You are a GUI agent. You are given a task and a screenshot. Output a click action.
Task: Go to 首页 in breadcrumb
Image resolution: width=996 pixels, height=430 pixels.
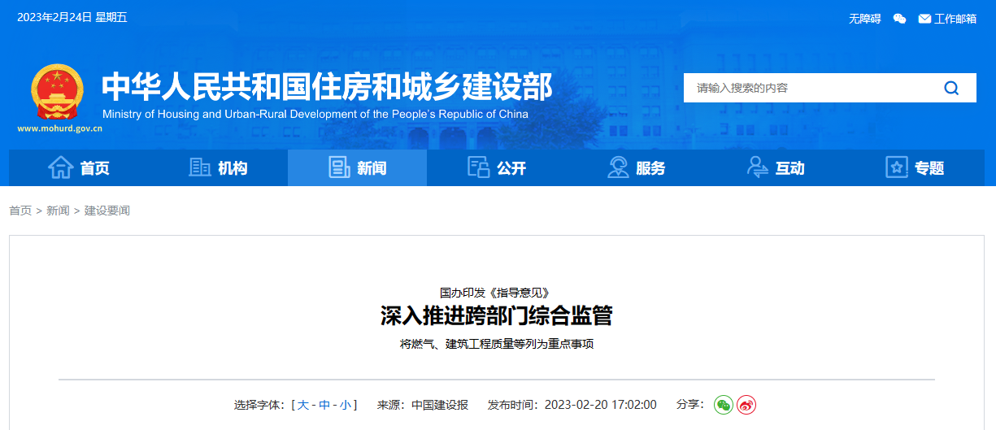coord(20,211)
